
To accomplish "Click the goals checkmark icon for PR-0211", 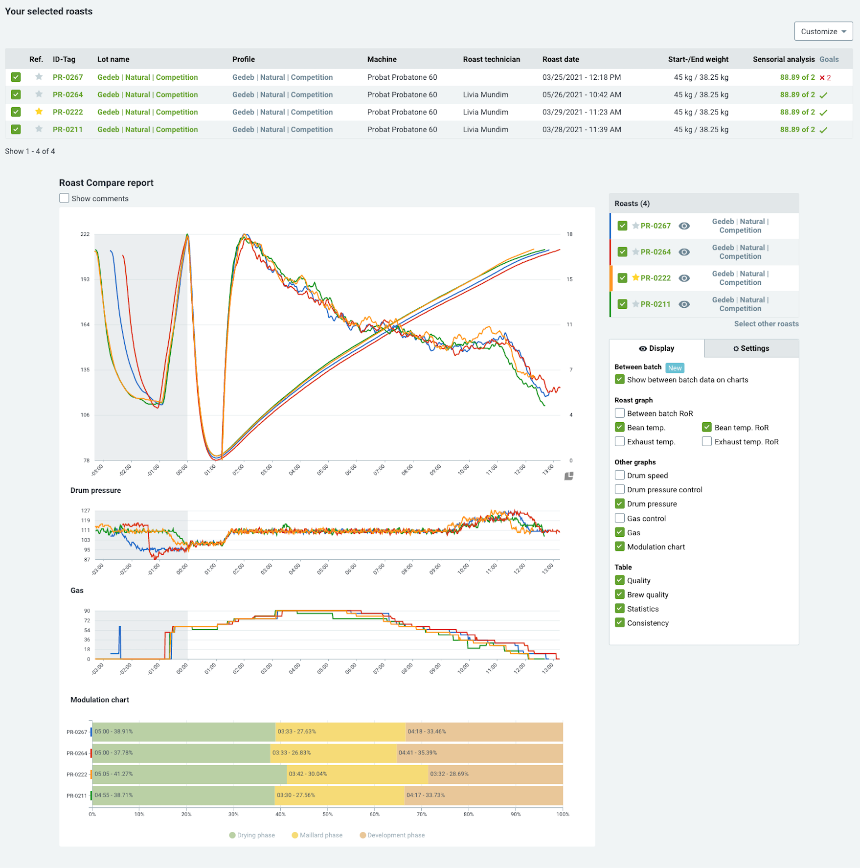I will [823, 130].
